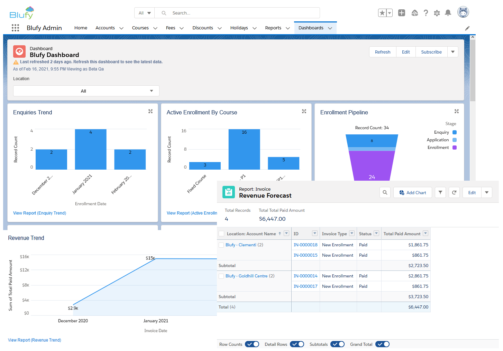This screenshot has width=503, height=351.
Task: Click the stale data warning triangle icon
Action: point(16,62)
